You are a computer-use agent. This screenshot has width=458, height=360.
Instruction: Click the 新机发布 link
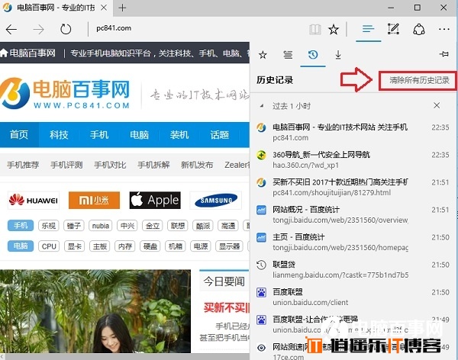click(x=197, y=165)
